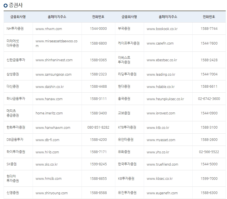Click www.ktb.co.kr address

point(158,128)
